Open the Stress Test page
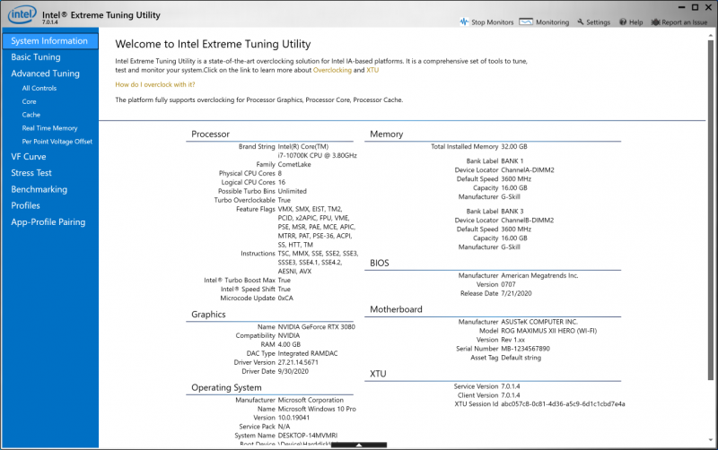 [31, 173]
